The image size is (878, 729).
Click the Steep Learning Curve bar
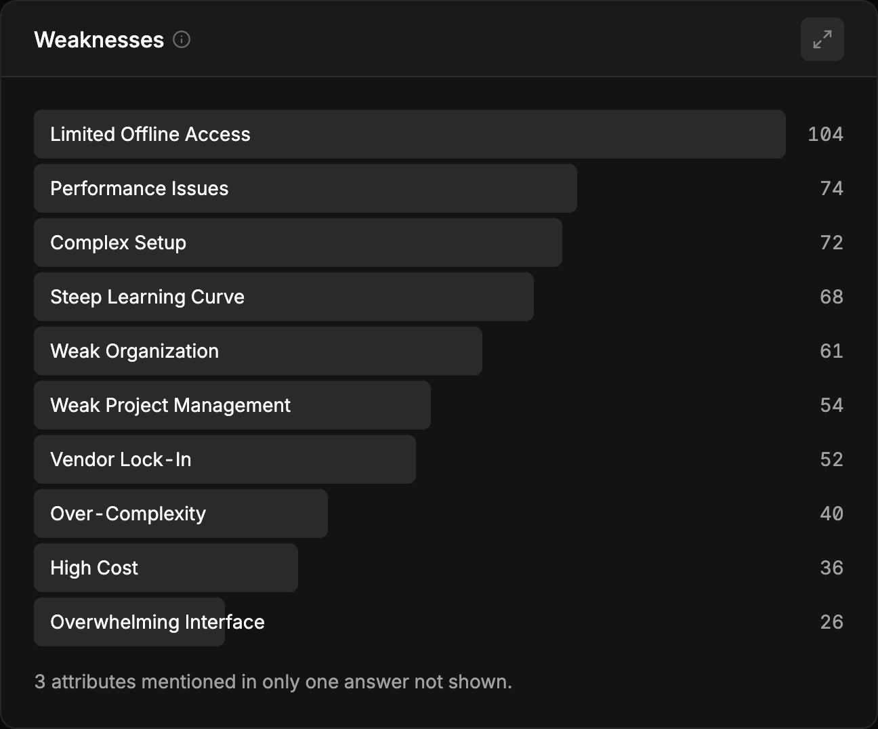284,297
